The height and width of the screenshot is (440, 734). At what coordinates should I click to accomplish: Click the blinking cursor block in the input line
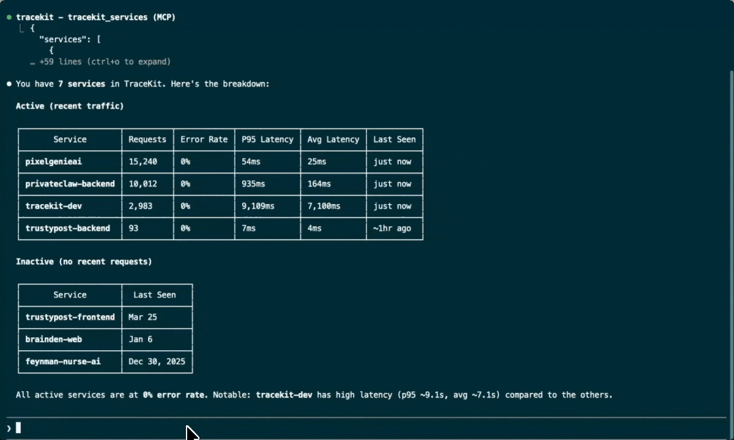pos(17,427)
